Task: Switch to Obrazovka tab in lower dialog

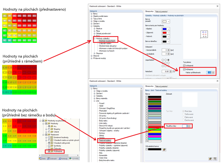Action: tap(149, 86)
